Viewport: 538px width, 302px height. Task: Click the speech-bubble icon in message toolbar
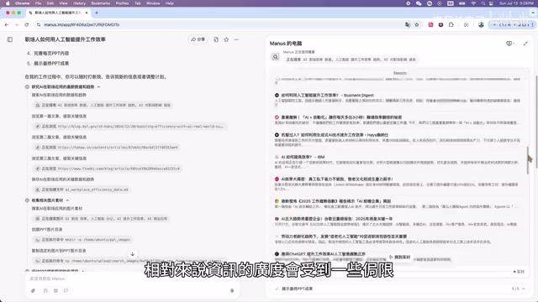coord(66,291)
